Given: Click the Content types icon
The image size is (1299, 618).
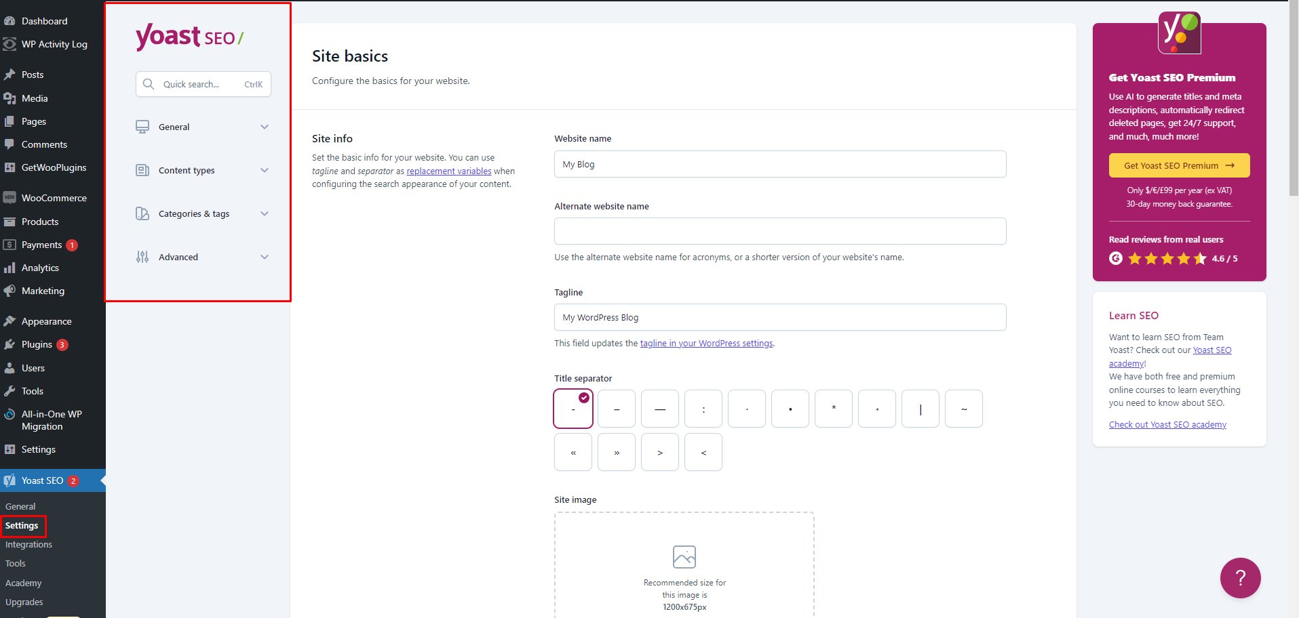Looking at the screenshot, I should (142, 170).
